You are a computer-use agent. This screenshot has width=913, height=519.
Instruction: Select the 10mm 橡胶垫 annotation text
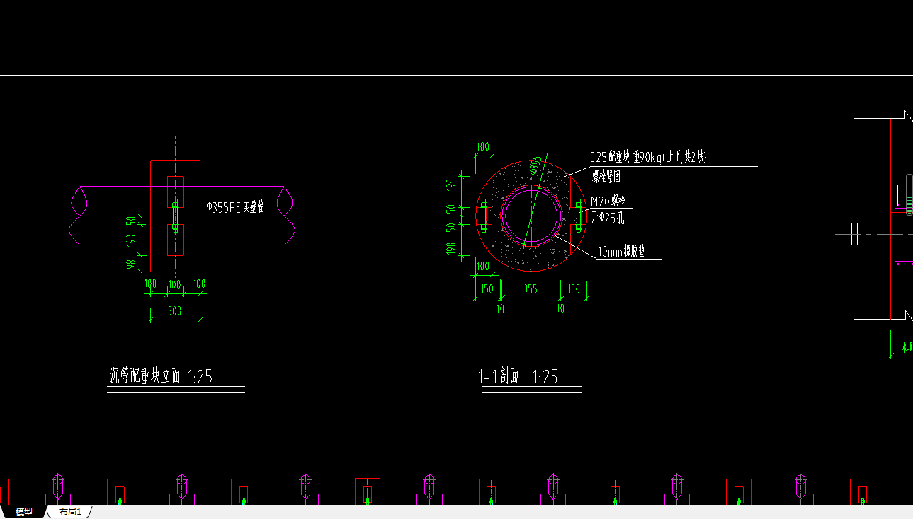pos(621,251)
